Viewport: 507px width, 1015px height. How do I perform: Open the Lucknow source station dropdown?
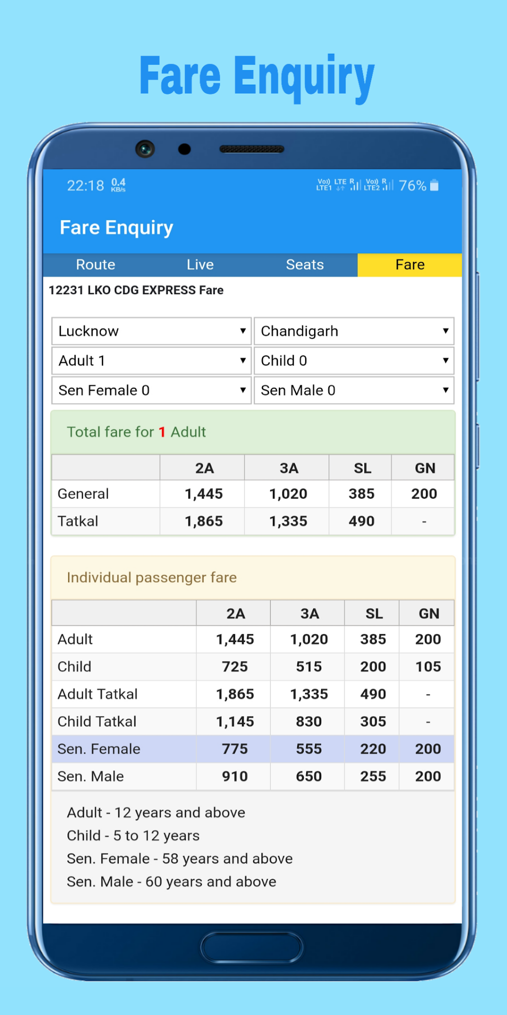coord(152,331)
